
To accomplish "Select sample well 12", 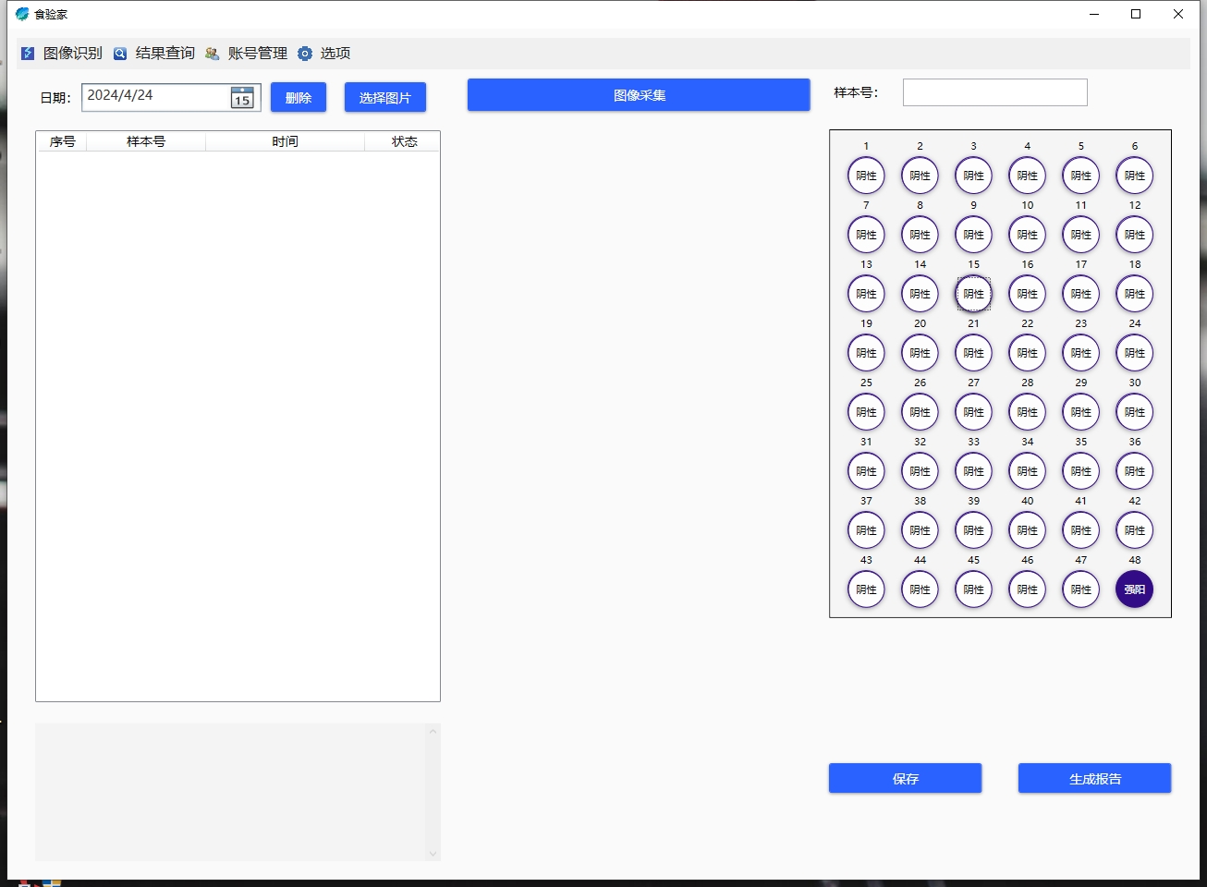I will pos(1135,235).
